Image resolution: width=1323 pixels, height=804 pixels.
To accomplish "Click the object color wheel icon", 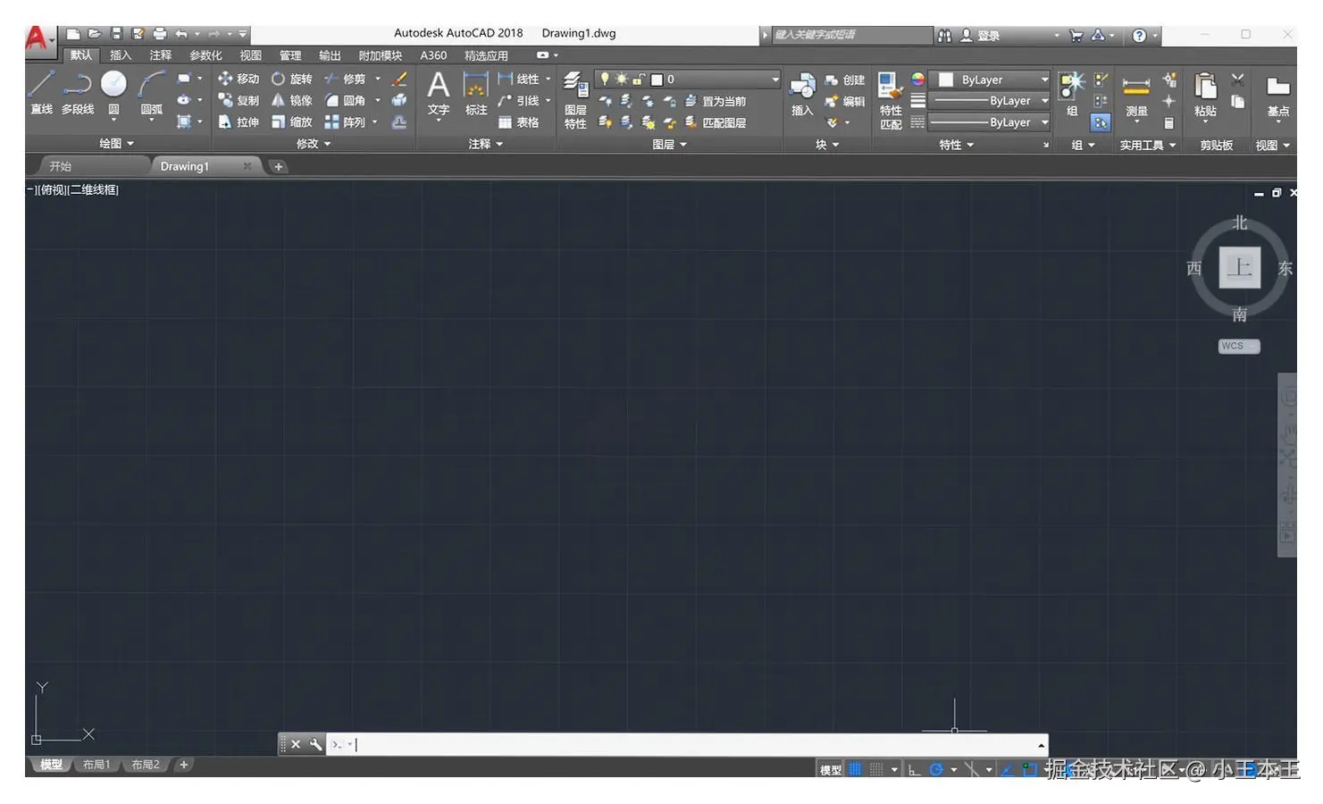I will pyautogui.click(x=917, y=80).
